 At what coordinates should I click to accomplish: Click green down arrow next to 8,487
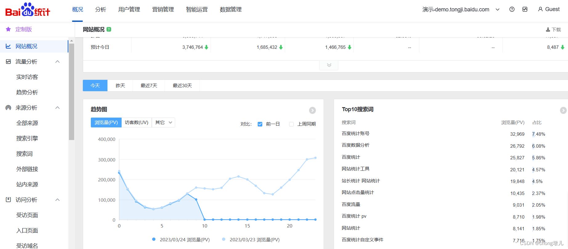tap(562, 47)
